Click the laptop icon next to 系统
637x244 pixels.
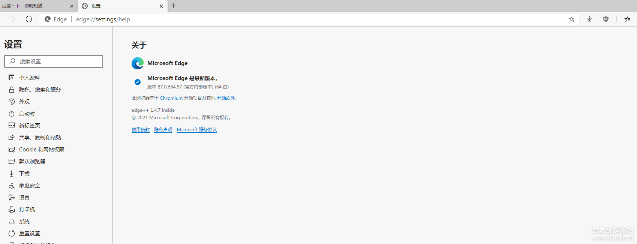point(12,222)
